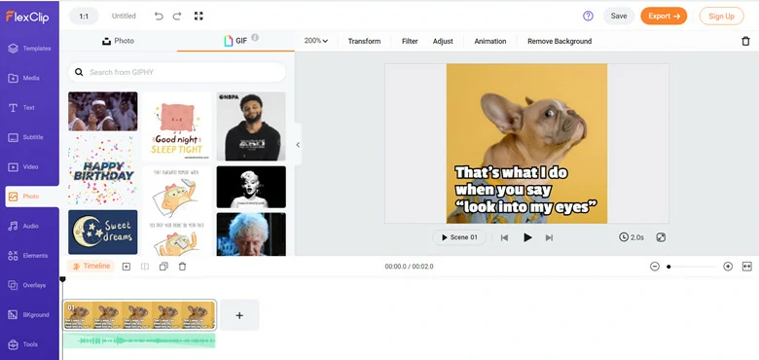Collapse the media side panel
The width and height of the screenshot is (759, 360).
click(298, 145)
